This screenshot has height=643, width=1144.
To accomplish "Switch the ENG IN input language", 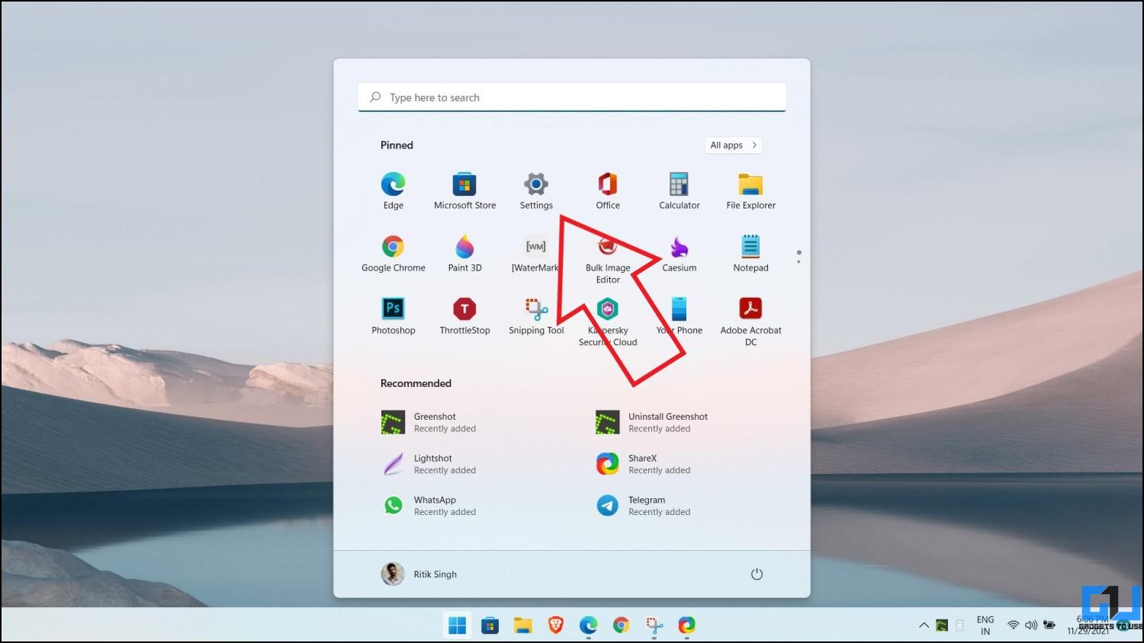I will (985, 625).
